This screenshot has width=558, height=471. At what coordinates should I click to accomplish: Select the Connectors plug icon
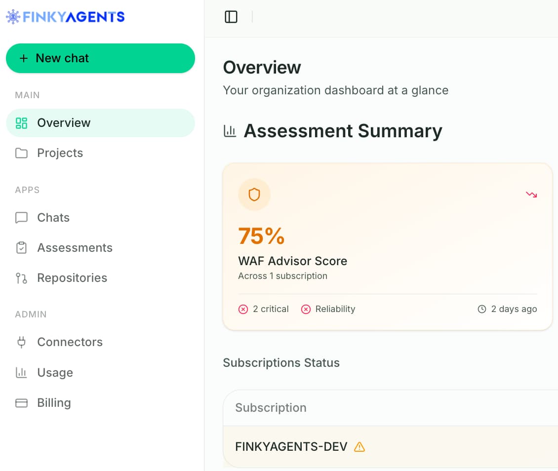click(x=21, y=342)
